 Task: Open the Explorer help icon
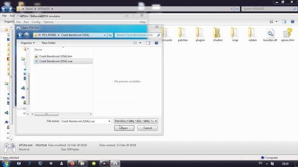[x=292, y=22]
